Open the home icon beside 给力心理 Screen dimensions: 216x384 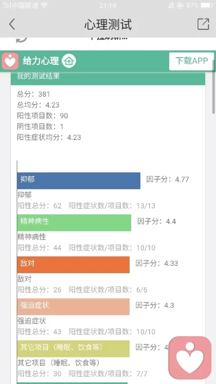69,61
